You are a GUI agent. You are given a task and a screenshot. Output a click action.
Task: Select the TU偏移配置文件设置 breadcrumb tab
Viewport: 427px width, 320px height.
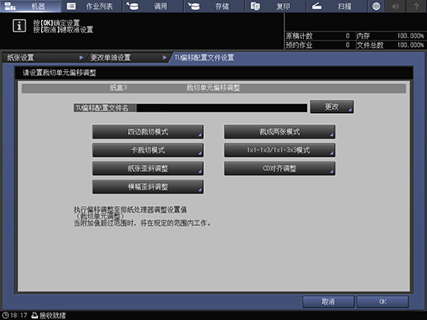pyautogui.click(x=204, y=58)
